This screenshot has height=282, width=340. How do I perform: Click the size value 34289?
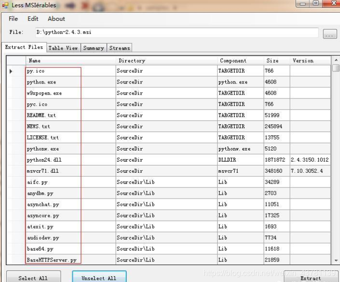pyautogui.click(x=272, y=182)
